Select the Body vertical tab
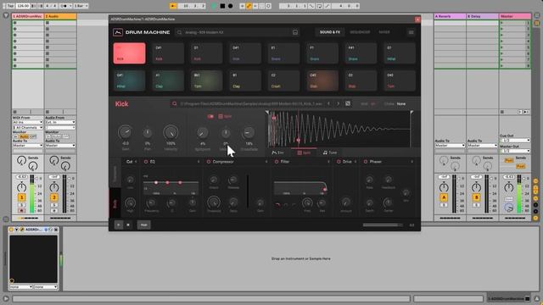The image size is (543, 305). coord(115,203)
